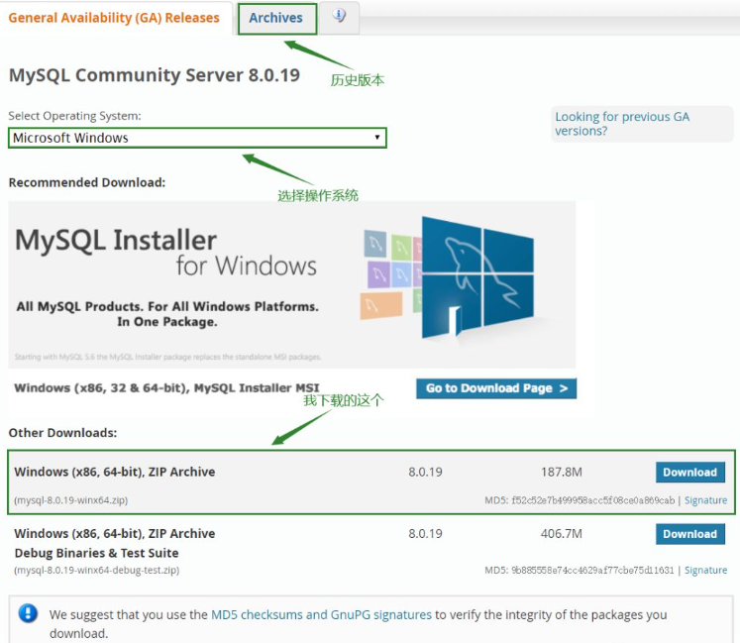Switch to the Archives tab
740x643 pixels.
(276, 19)
